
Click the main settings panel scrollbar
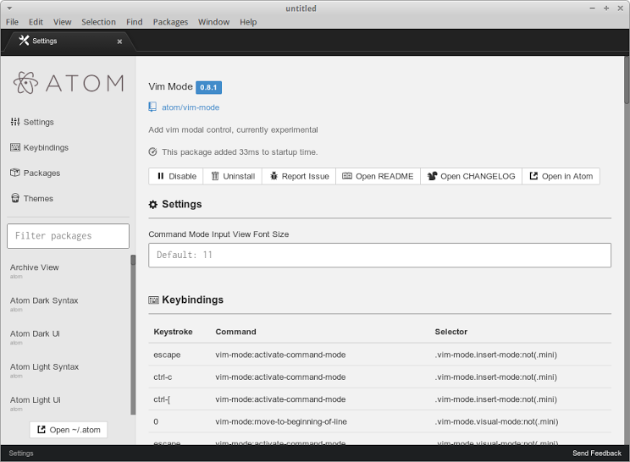coord(627,80)
